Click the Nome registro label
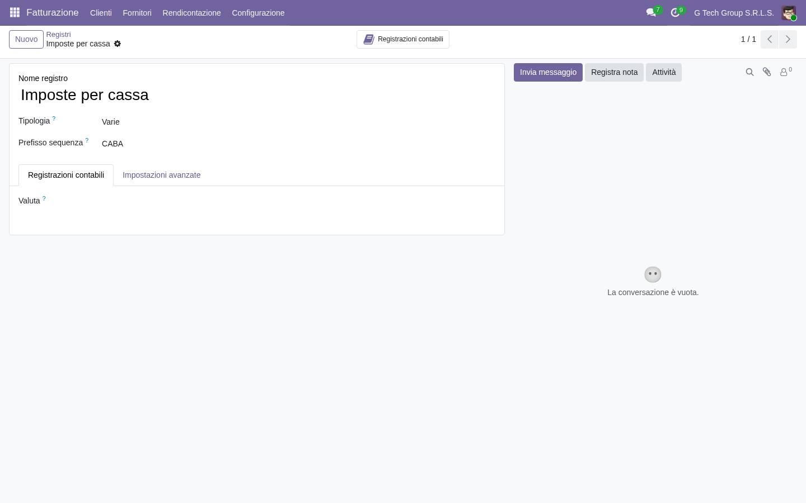Screen dimensions: 806x503 click(43, 78)
